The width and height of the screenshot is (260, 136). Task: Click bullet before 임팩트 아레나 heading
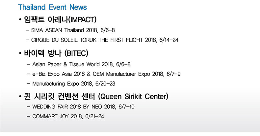click(x=20, y=20)
